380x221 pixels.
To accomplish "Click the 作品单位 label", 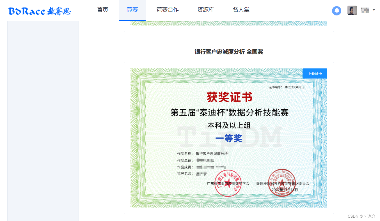I will tap(185, 161).
